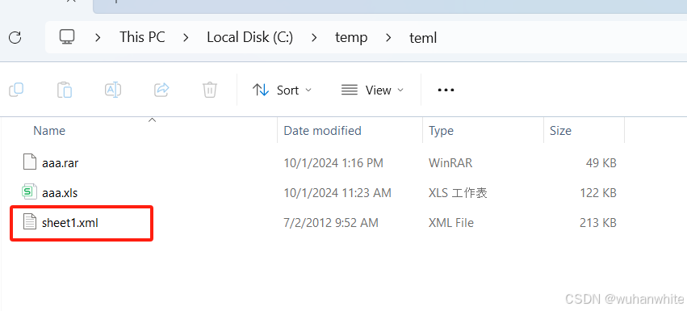This screenshot has width=687, height=311.
Task: Click the Refresh icon beside address bar
Action: 15,37
